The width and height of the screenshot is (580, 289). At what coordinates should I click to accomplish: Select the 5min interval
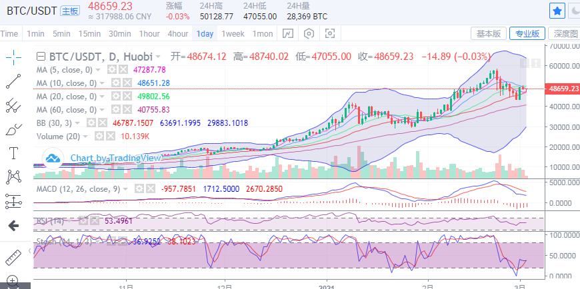point(61,34)
